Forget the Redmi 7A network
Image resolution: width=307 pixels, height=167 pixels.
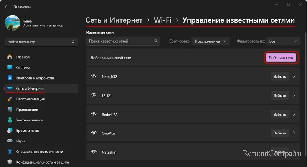(x=280, y=115)
